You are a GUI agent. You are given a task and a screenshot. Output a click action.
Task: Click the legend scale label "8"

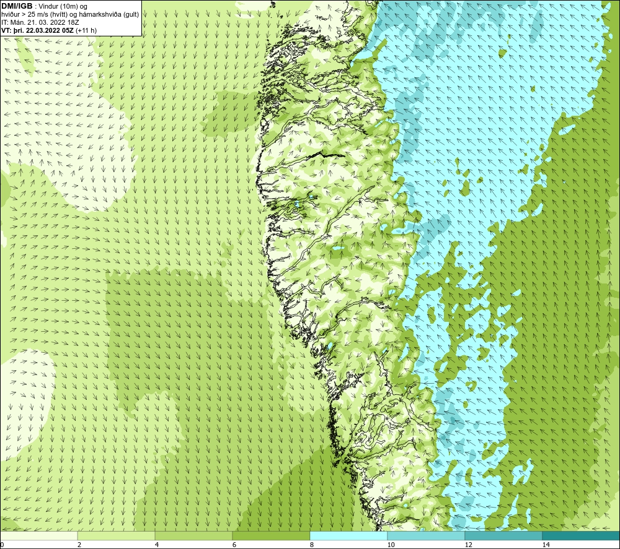[x=312, y=545]
